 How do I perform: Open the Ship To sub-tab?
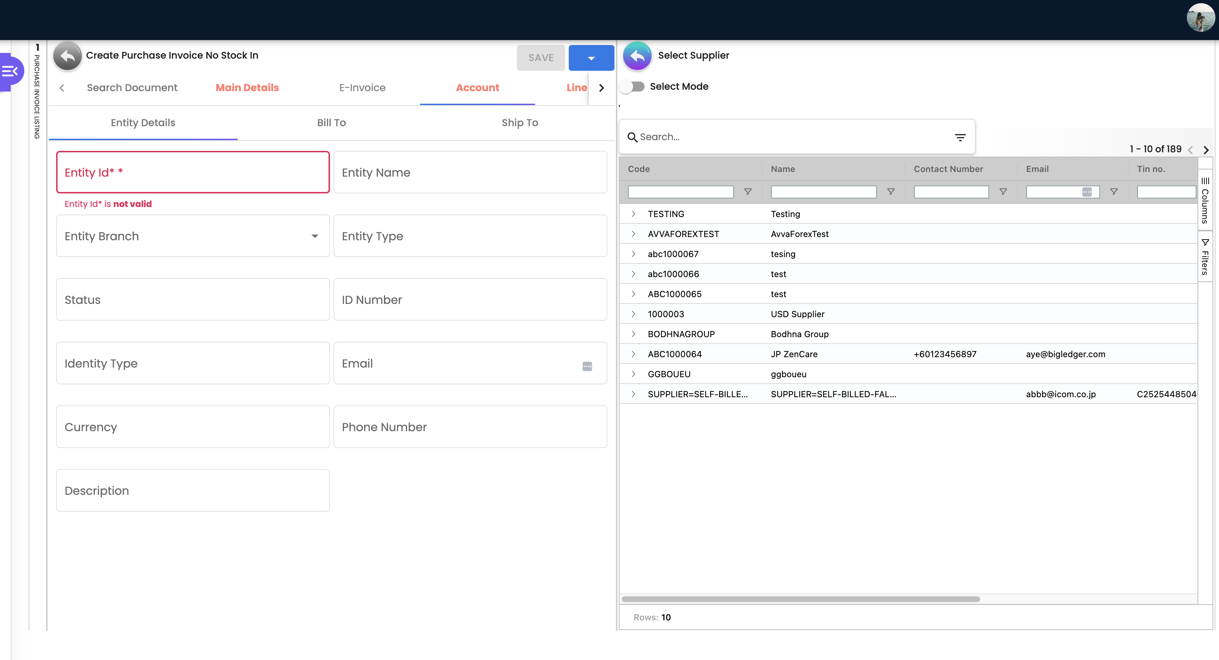(519, 123)
